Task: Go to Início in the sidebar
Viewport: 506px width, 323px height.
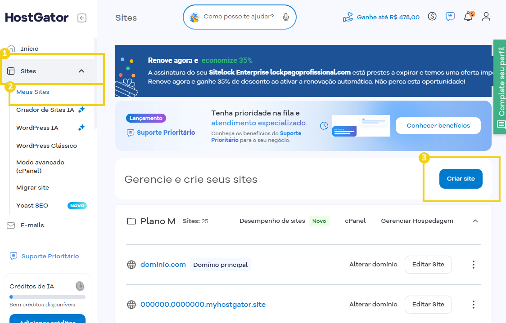Action: pos(30,49)
